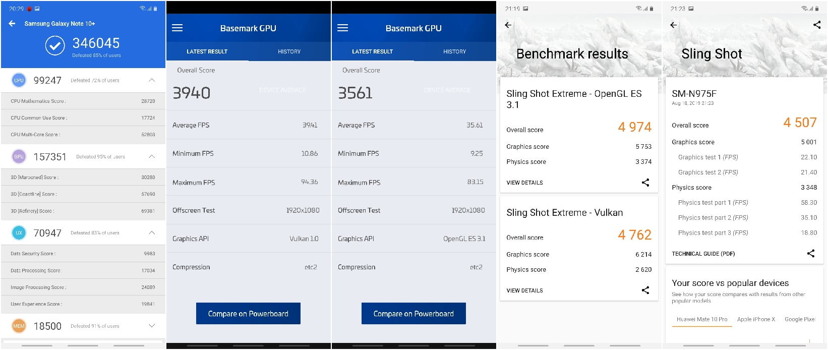Viewport: 828px width, 350px height.
Task: Collapse the UX 70947 score section
Action: pos(152,232)
